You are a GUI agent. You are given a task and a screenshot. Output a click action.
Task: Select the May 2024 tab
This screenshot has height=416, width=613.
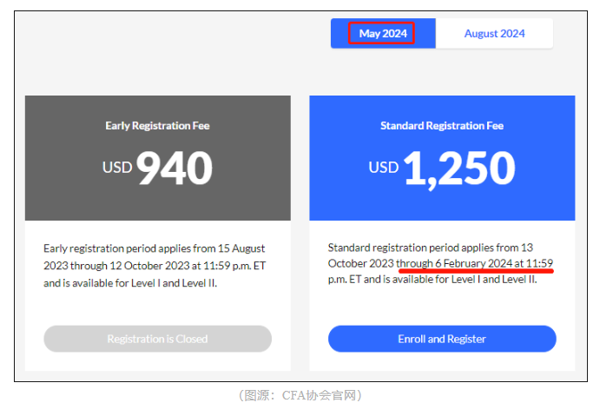click(x=382, y=34)
